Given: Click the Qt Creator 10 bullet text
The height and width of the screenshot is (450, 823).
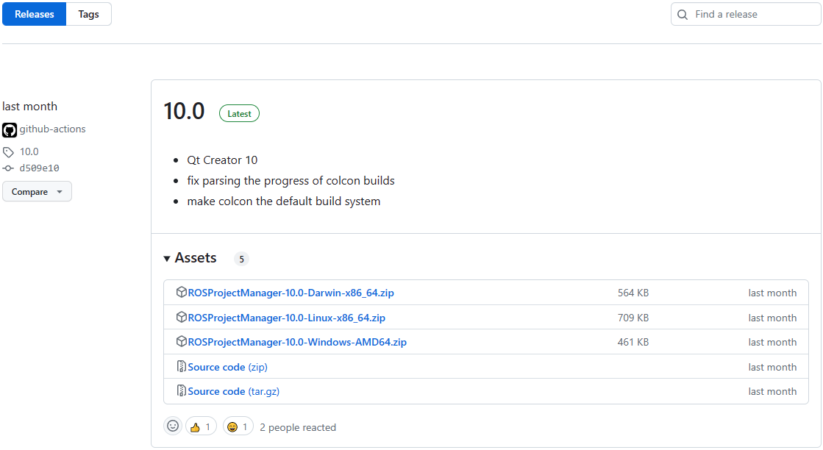Looking at the screenshot, I should point(222,160).
